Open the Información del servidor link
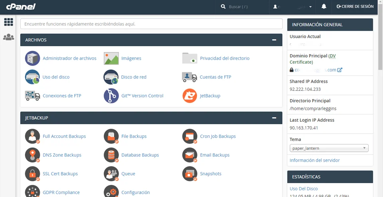The image size is (383, 197). point(314,160)
